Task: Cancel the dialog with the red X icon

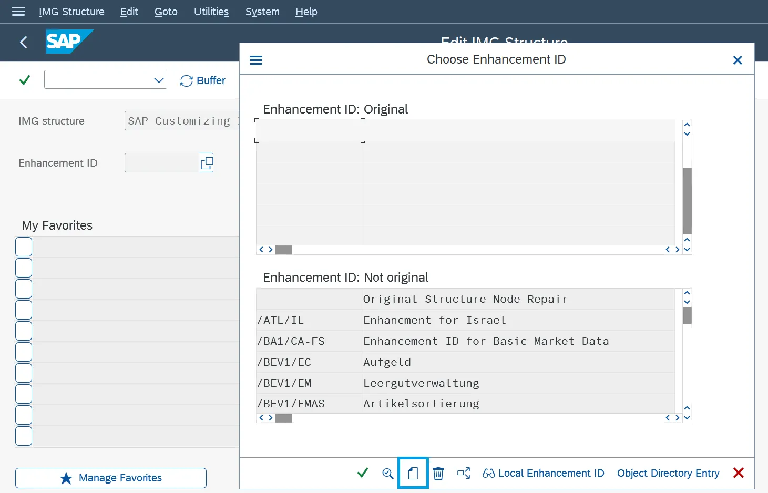Action: [739, 473]
